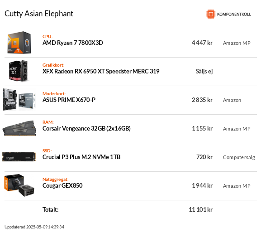Open the Crucial P3 Plus SSD image

pos(19,157)
